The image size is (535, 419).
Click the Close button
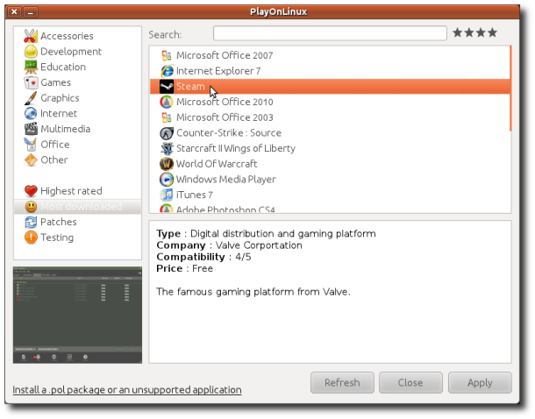point(410,382)
